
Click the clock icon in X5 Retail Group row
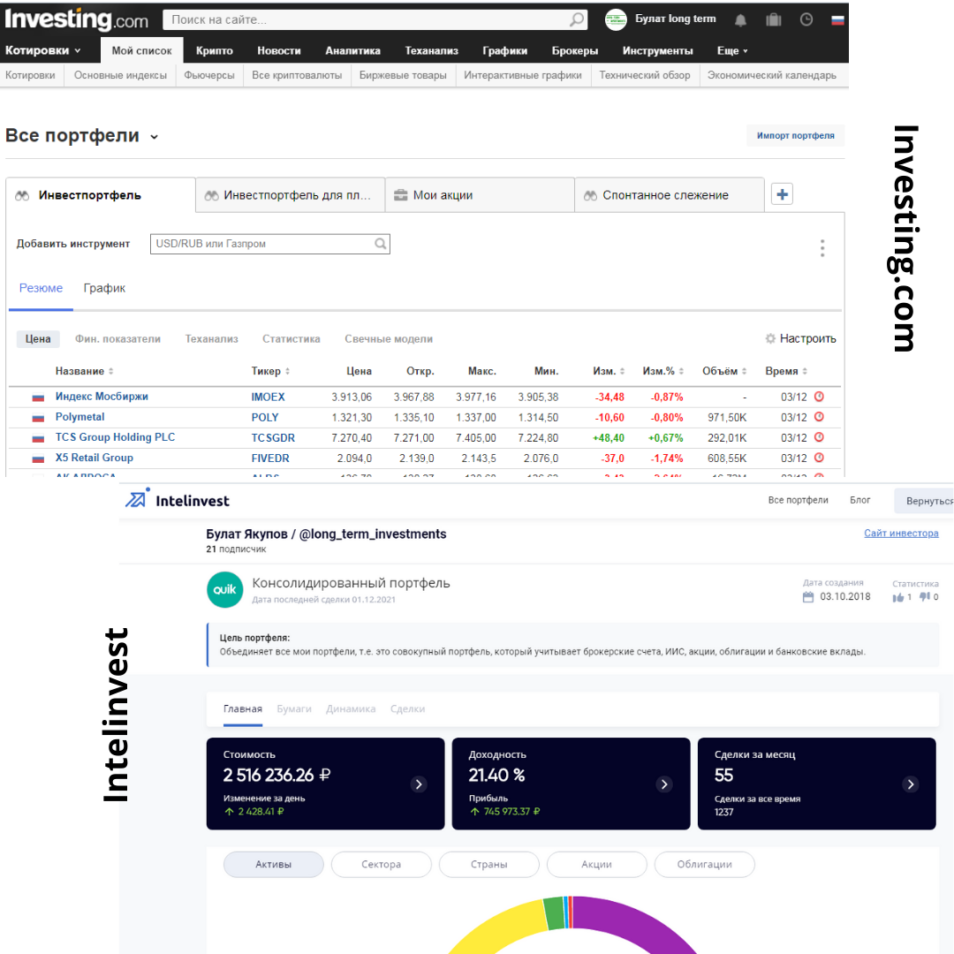[819, 458]
